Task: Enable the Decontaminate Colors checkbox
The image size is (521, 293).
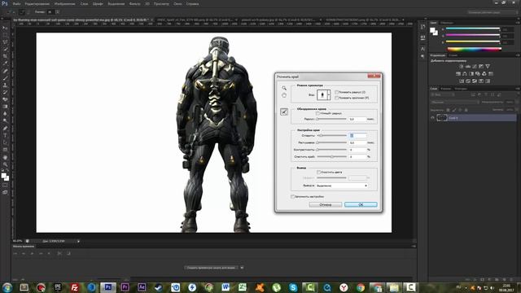Action: (318, 172)
